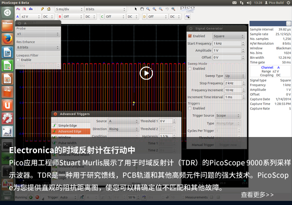Open channel D DC coupling dropdown
The width and height of the screenshot is (292, 205).
click(x=175, y=17)
